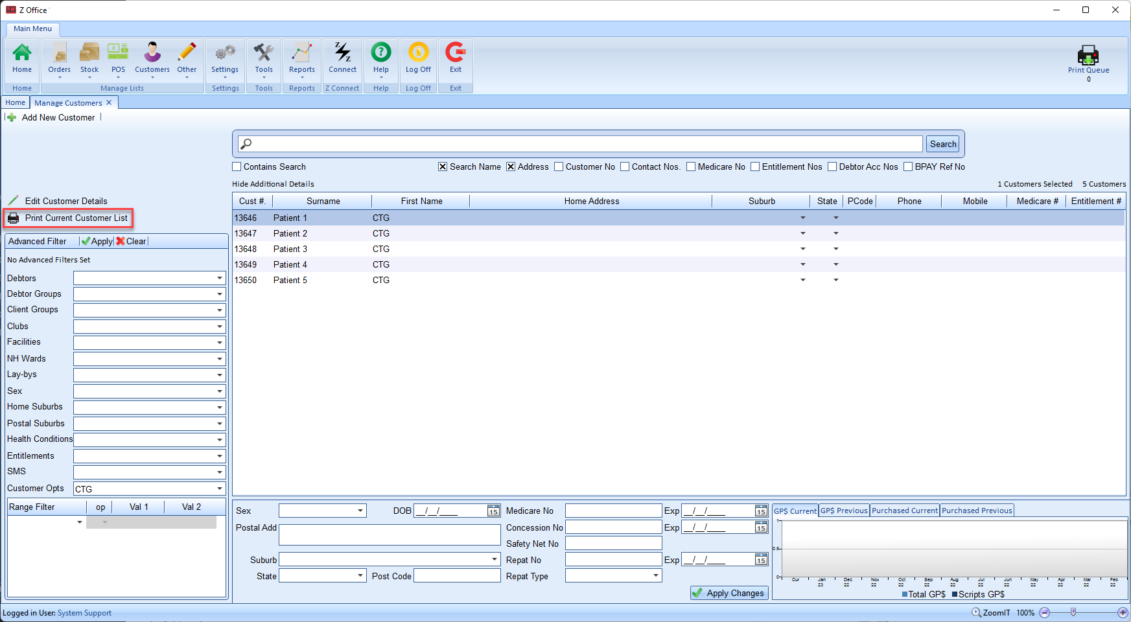
Task: Expand the Facilities filter dropdown
Action: (x=220, y=343)
